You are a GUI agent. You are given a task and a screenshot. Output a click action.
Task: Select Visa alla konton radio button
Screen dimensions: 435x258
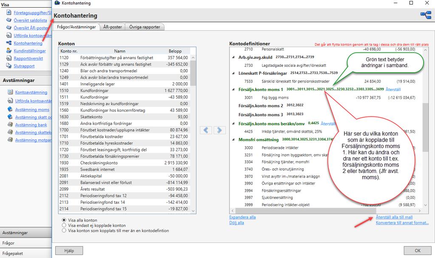pyautogui.click(x=64, y=220)
